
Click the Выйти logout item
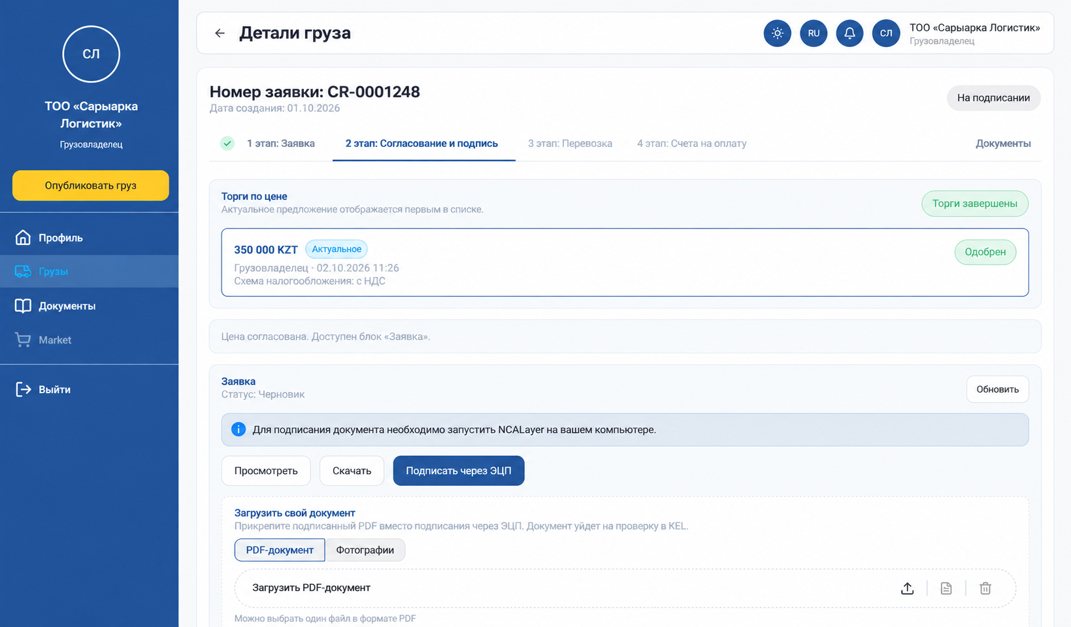point(89,389)
